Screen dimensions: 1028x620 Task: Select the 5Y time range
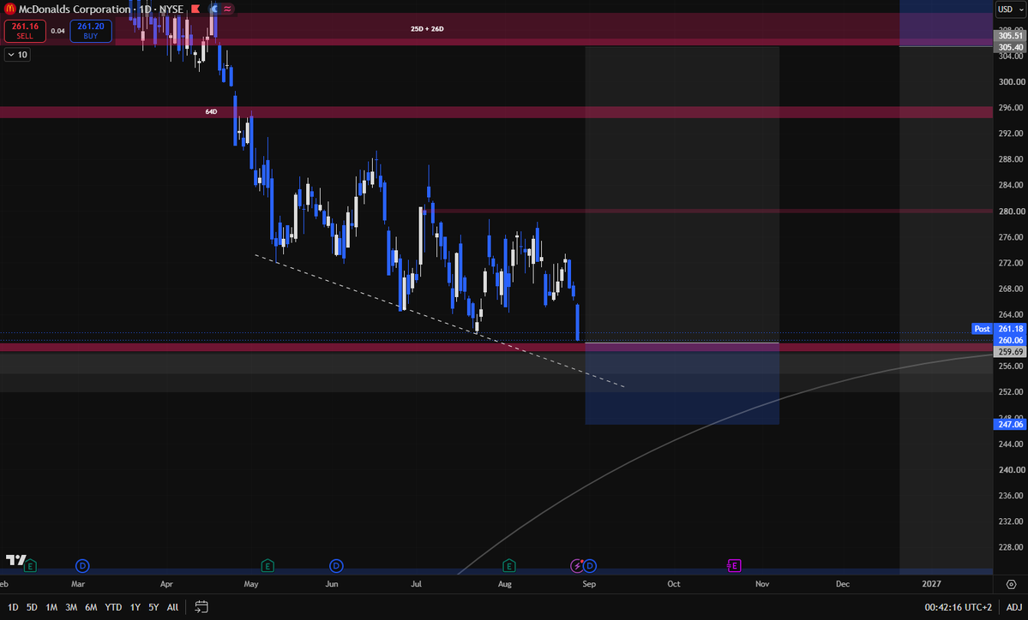(153, 607)
